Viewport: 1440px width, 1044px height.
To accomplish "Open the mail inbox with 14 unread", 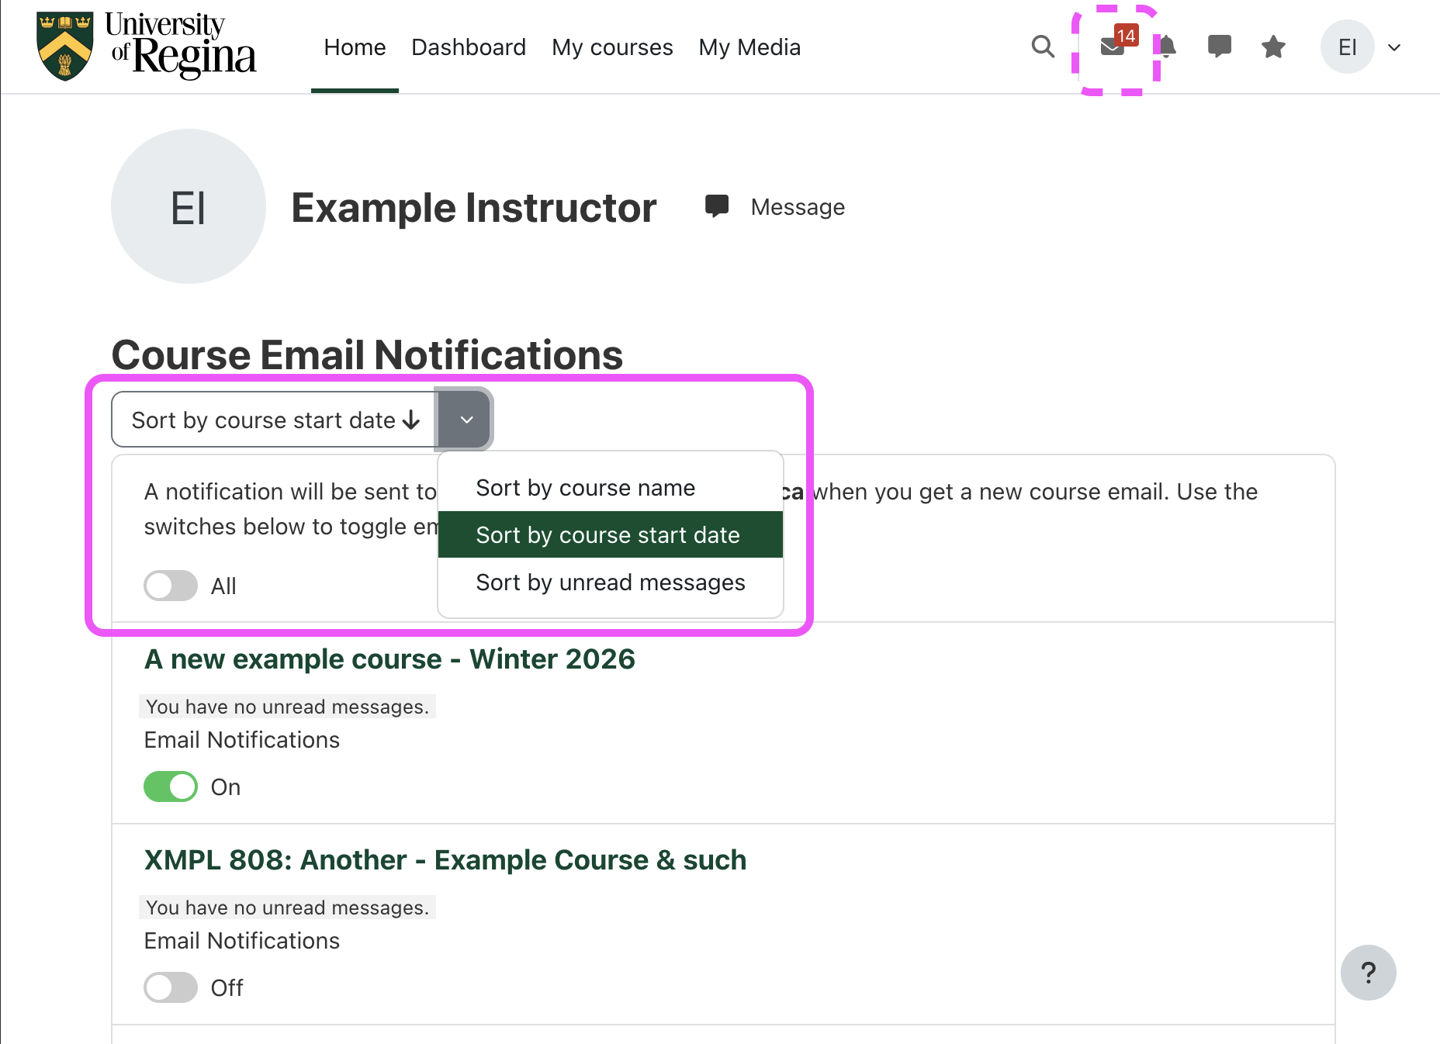I will pyautogui.click(x=1113, y=47).
